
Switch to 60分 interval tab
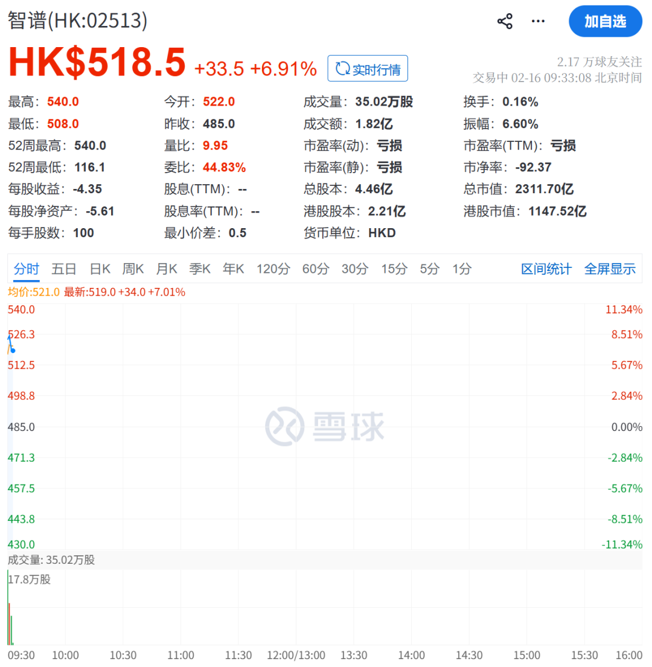click(x=316, y=269)
